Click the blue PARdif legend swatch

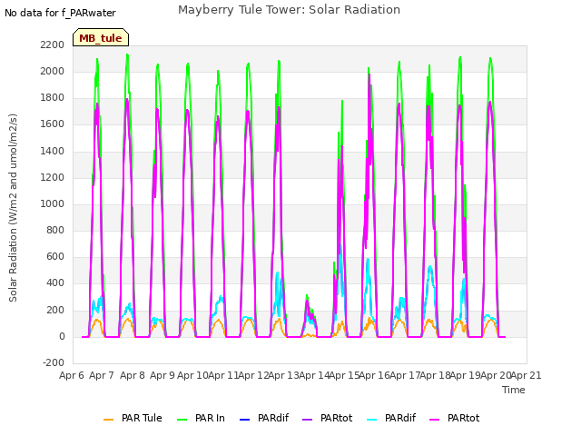point(245,420)
